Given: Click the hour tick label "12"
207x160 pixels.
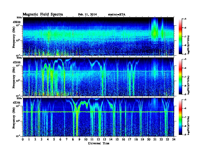Looking at the screenshot, I should click(98, 139).
